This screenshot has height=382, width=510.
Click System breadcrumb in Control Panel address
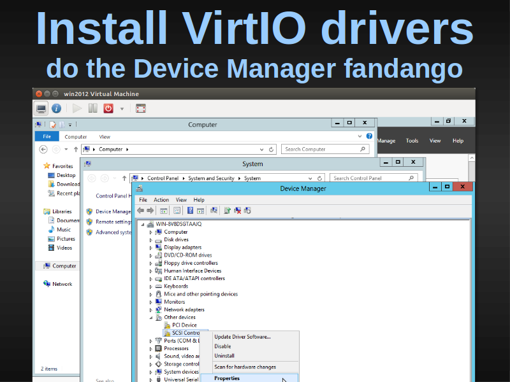coord(252,178)
